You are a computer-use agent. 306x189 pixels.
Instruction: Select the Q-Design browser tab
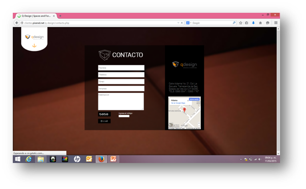35,16
